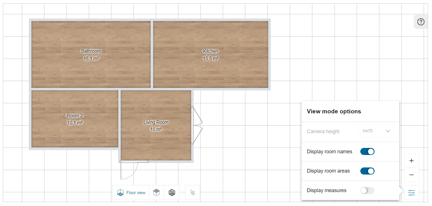432x206 pixels.
Task: Select the dashed 3D box view icon
Action: [157, 192]
